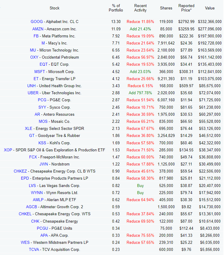The image size is (224, 255).
Task: Select the $3259.95 reported price cell
Action: click(x=186, y=29)
